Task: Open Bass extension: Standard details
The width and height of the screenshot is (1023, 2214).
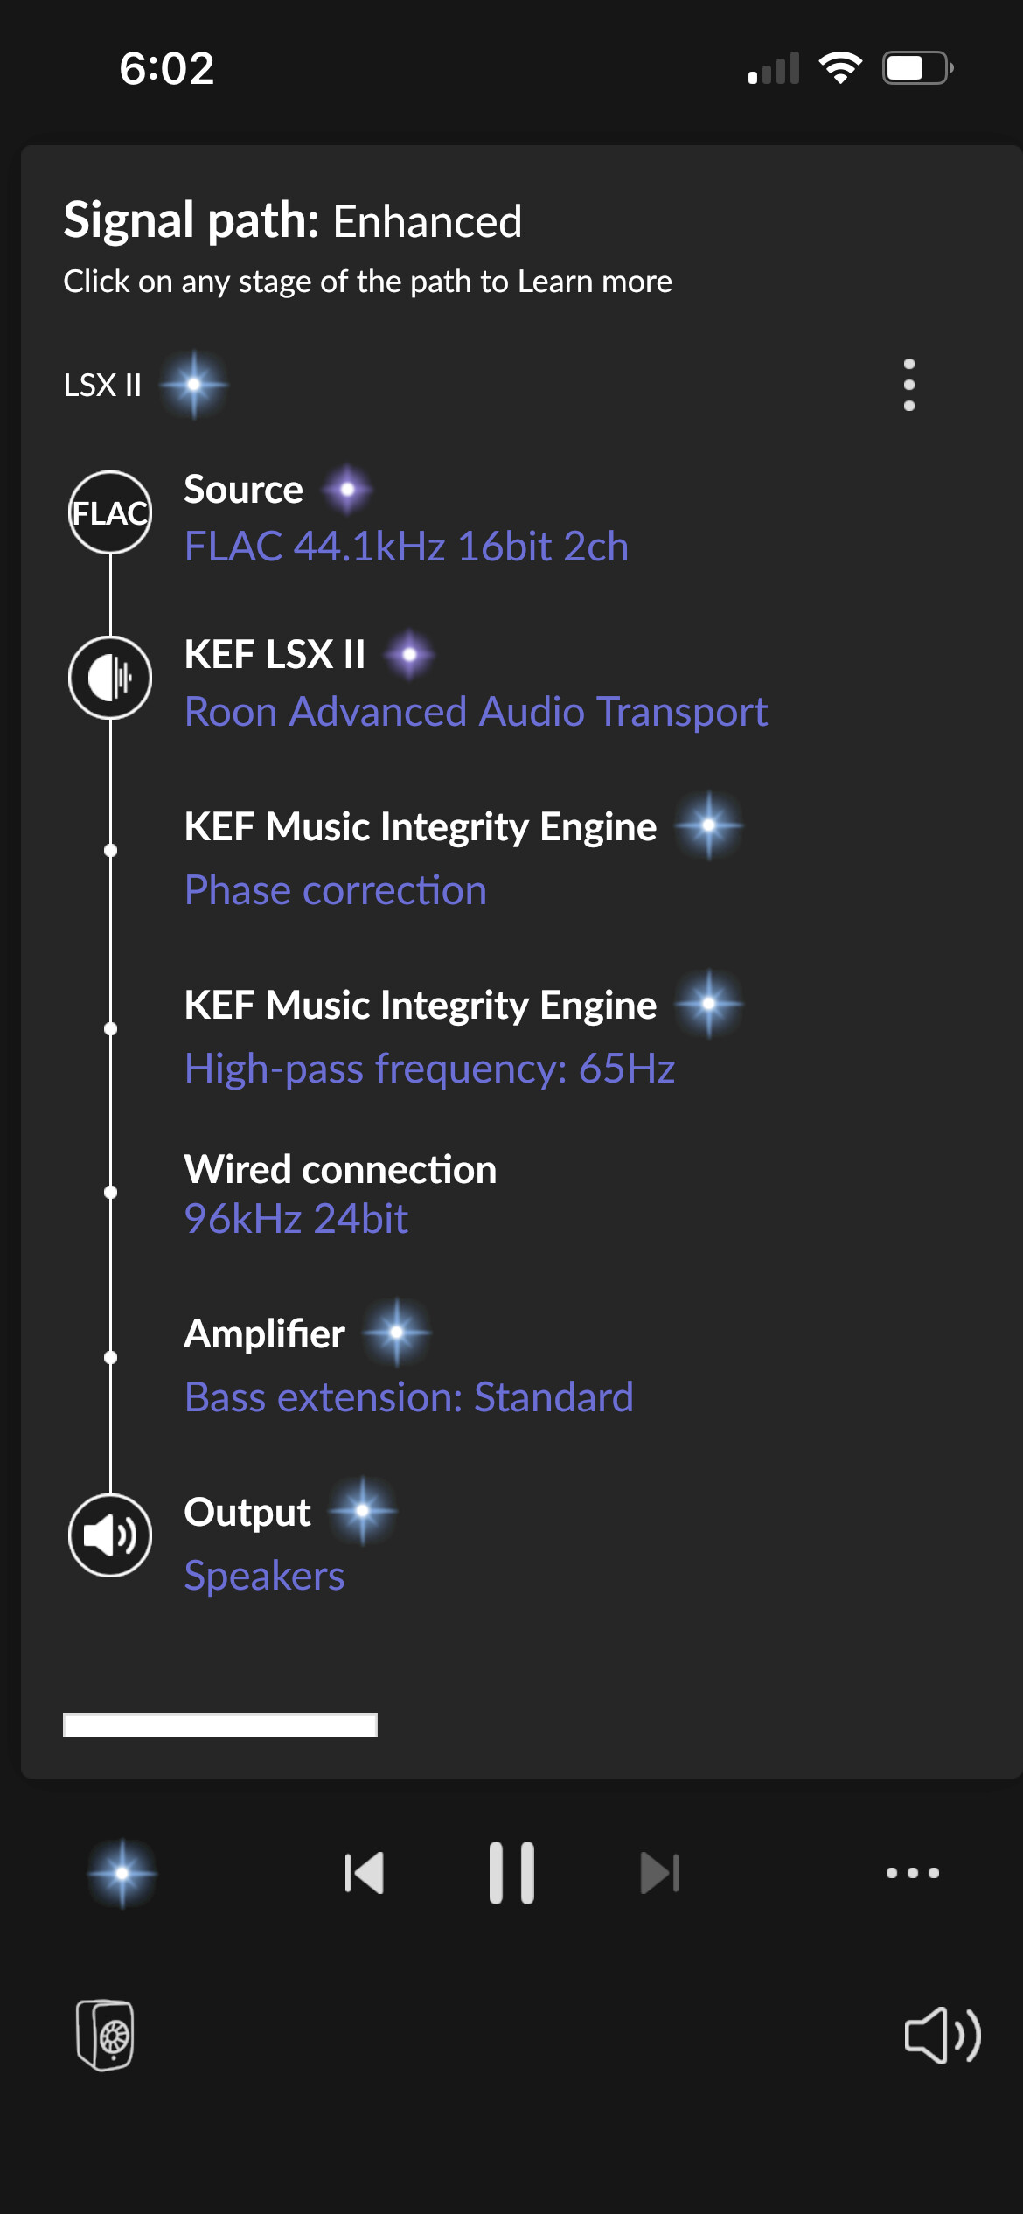Action: (409, 1397)
